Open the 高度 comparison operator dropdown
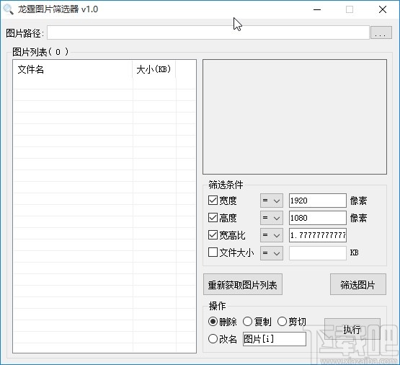This screenshot has height=365, width=400. (x=272, y=218)
